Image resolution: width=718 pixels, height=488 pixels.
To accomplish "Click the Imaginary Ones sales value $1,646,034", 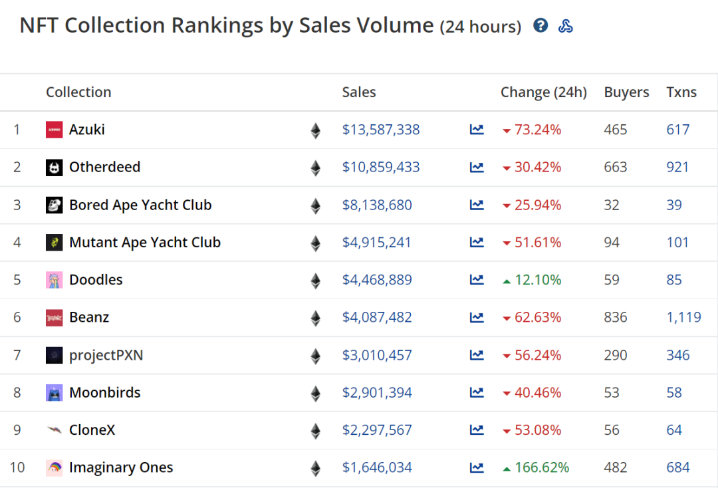I will [377, 468].
